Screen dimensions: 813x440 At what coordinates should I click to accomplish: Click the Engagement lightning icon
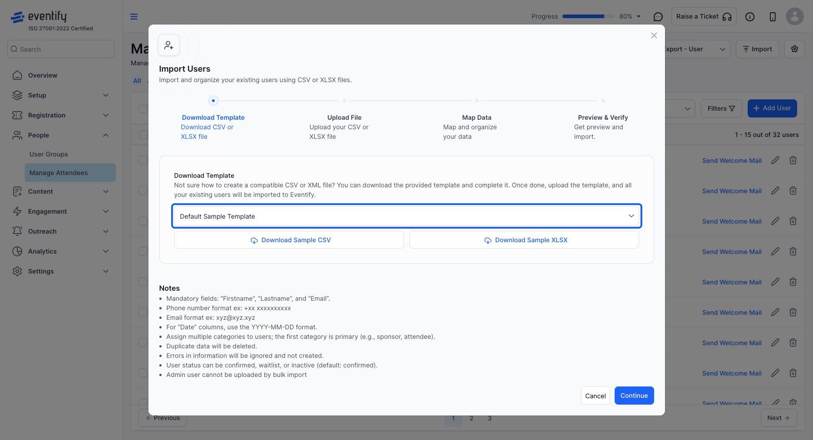point(17,211)
